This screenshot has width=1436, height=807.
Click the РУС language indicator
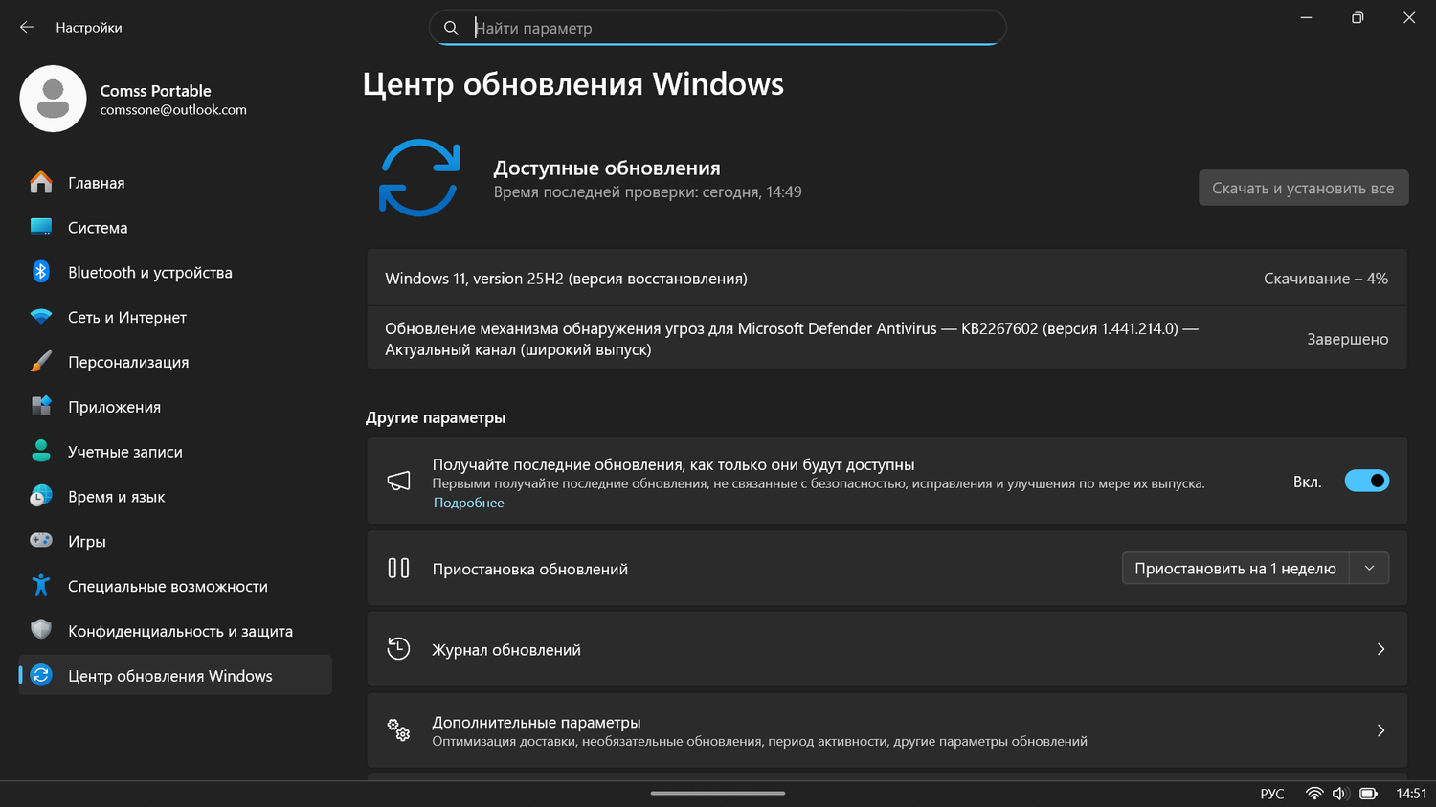tap(1272, 794)
